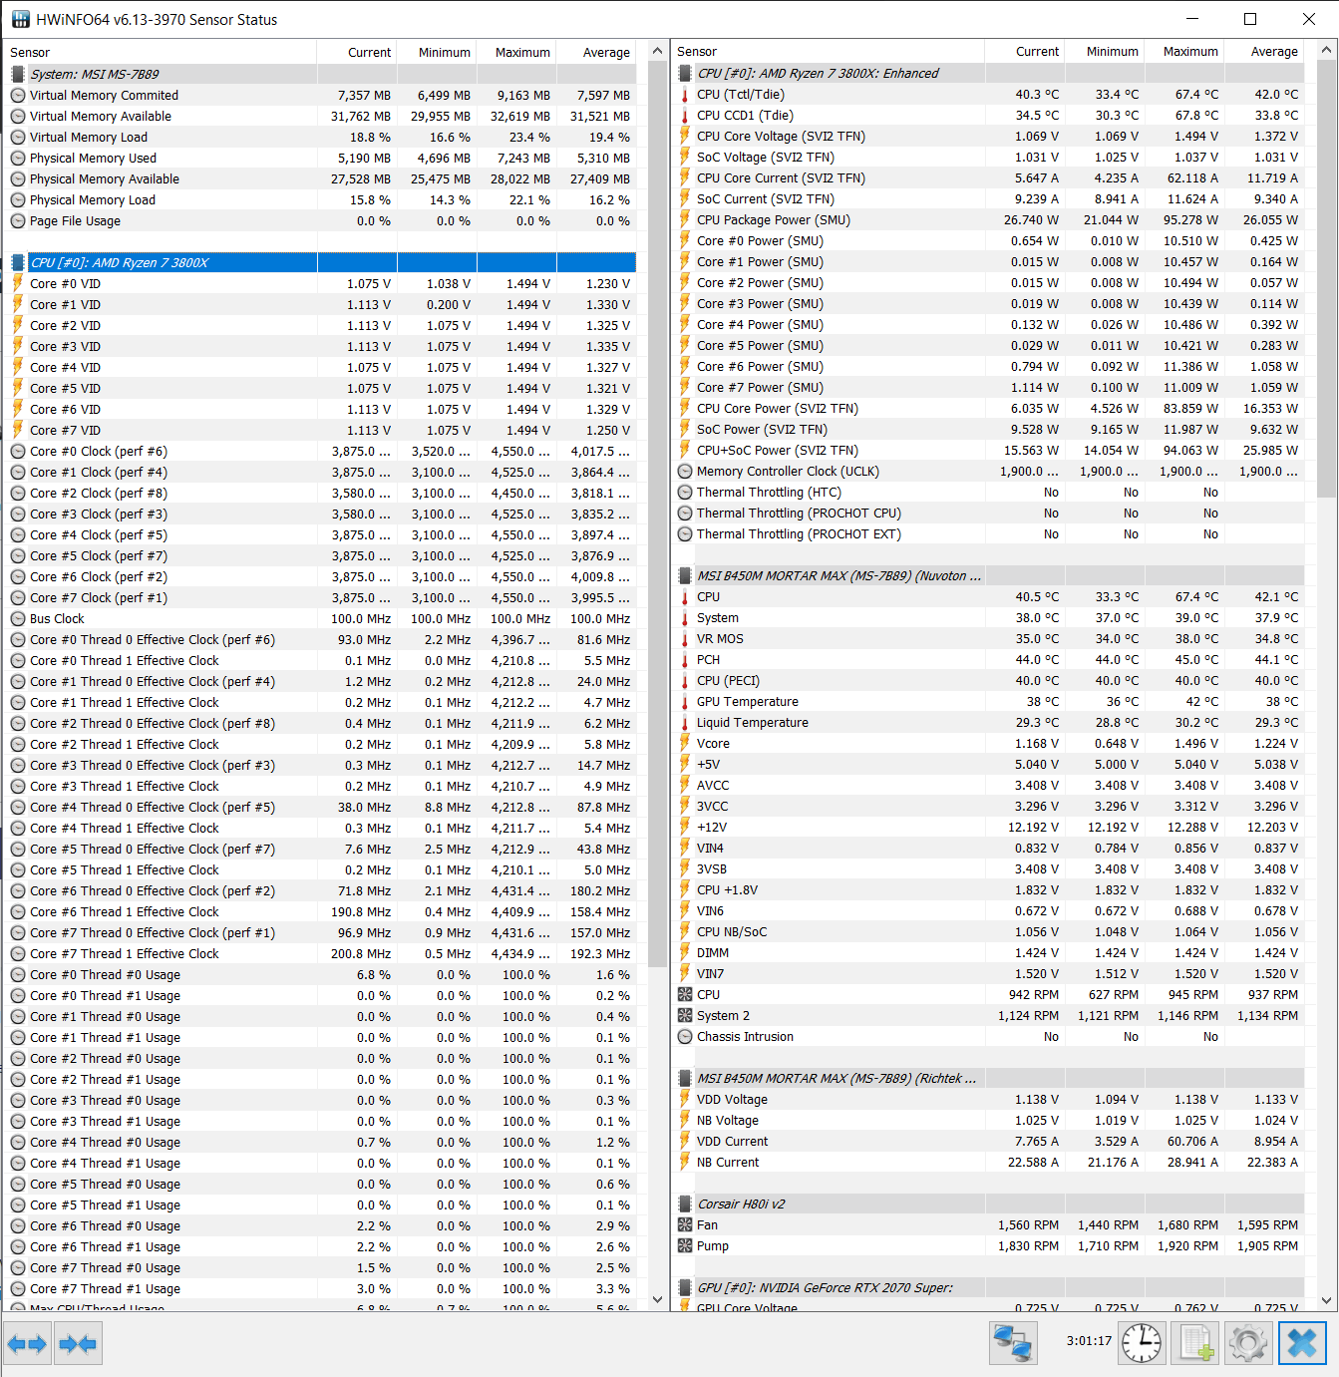Click the gauge icon beside Virtual Memory Commited
The image size is (1339, 1377).
pos(18,95)
